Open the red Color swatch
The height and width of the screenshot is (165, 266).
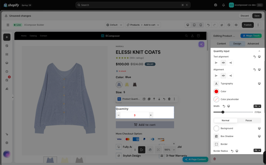[x=216, y=91]
